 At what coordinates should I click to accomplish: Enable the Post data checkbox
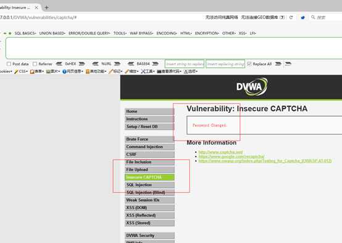pos(9,64)
